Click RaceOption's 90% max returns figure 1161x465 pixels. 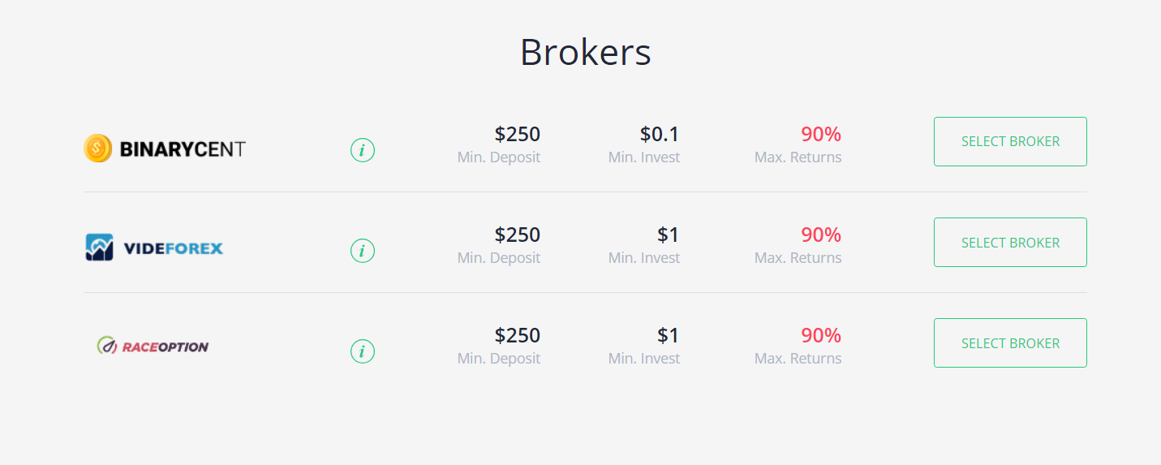(x=821, y=335)
